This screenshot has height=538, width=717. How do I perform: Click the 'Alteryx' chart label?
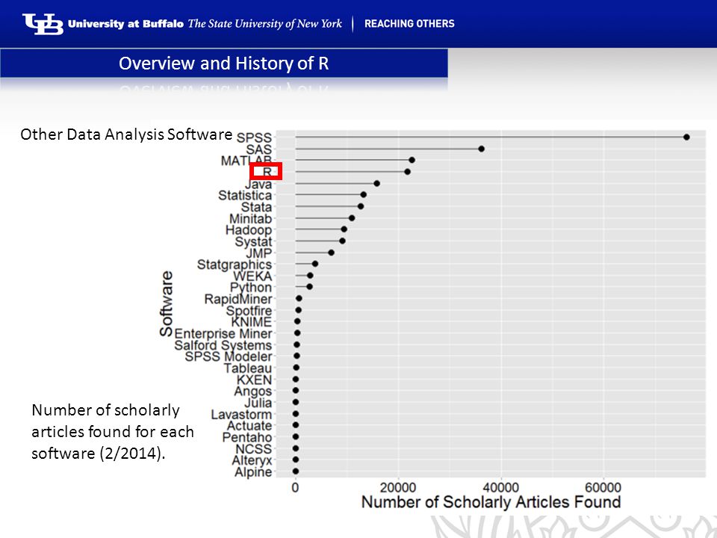(252, 461)
